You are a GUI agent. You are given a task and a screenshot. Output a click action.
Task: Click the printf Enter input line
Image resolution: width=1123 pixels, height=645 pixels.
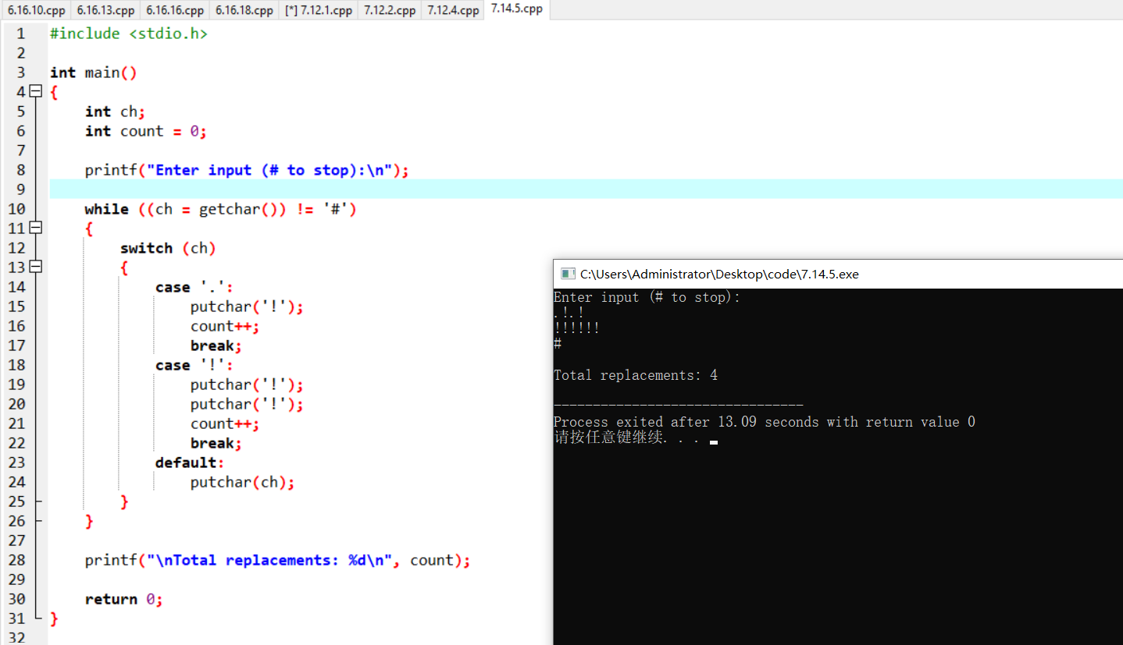248,170
